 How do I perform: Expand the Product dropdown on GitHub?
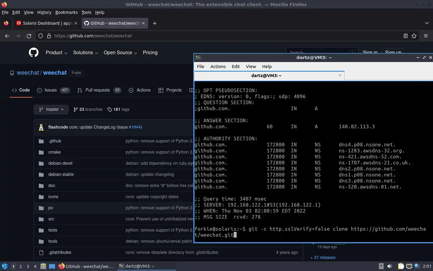56,52
